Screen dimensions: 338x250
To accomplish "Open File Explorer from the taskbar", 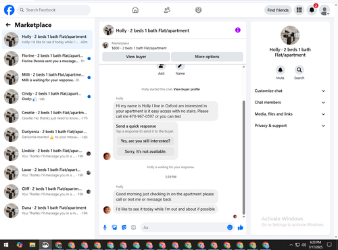I will click(x=32, y=245).
